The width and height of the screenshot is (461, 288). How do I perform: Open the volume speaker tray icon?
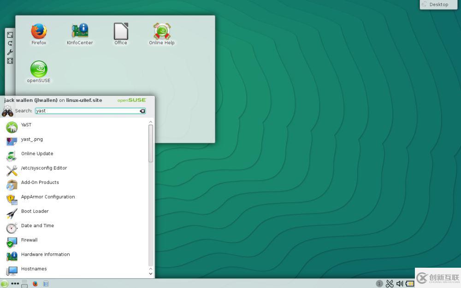tap(400, 284)
